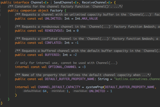Click the 'maxValue:' parameter hint
This screenshot has height=107, width=160.
point(81,91)
